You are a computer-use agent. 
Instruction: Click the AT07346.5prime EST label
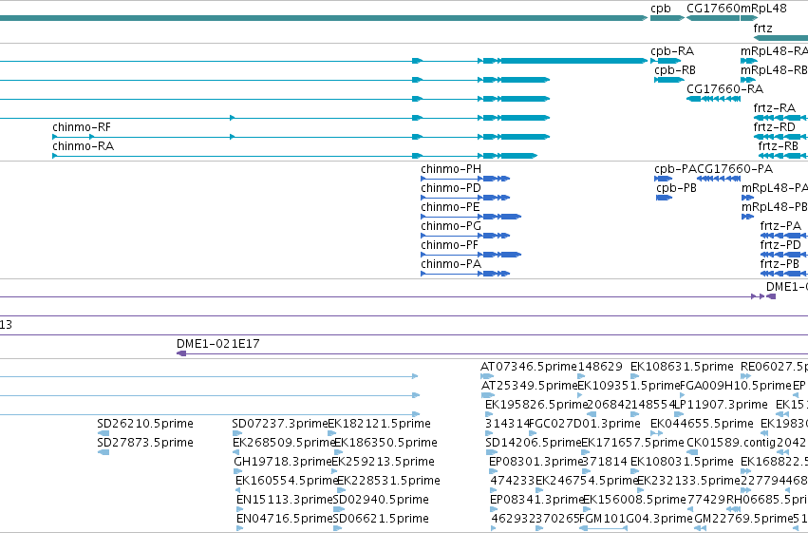[x=529, y=367]
